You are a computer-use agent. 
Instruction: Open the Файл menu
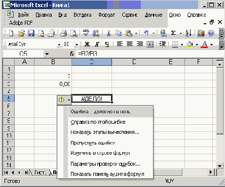[x=23, y=15]
